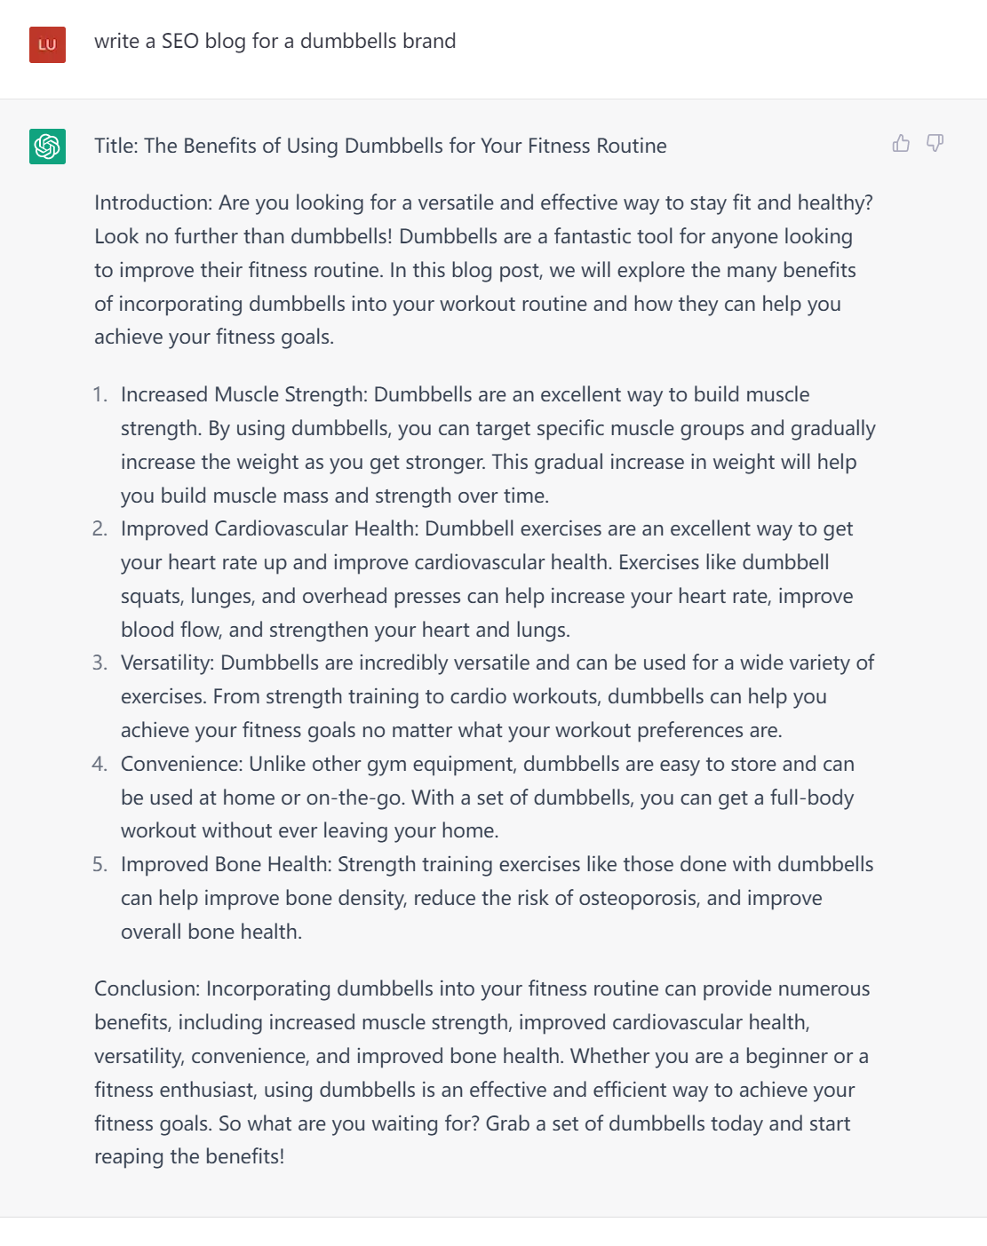Click list number 2 marker

(99, 529)
